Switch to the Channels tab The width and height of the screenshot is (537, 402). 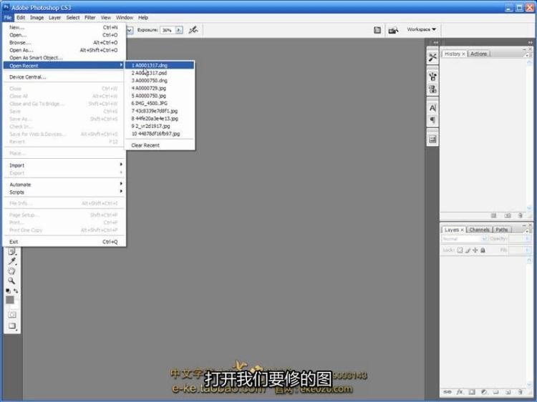[x=479, y=230]
